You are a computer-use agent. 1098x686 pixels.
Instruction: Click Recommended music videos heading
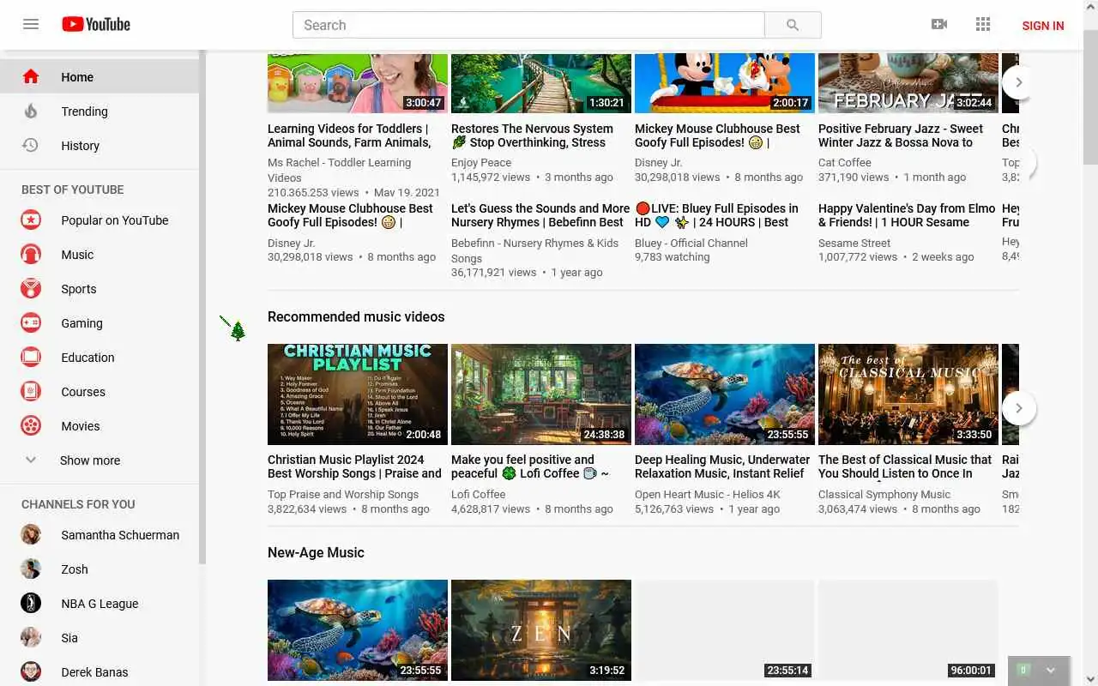coord(356,316)
